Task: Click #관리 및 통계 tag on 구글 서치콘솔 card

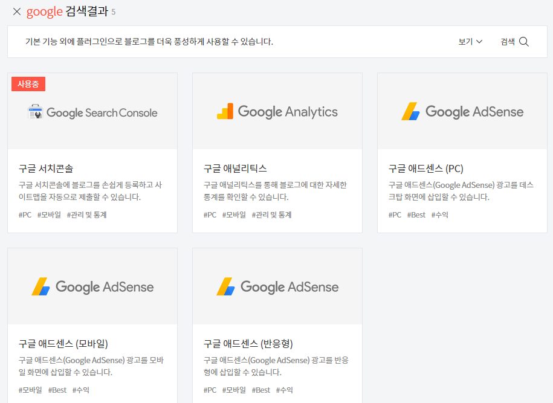Action: click(87, 214)
